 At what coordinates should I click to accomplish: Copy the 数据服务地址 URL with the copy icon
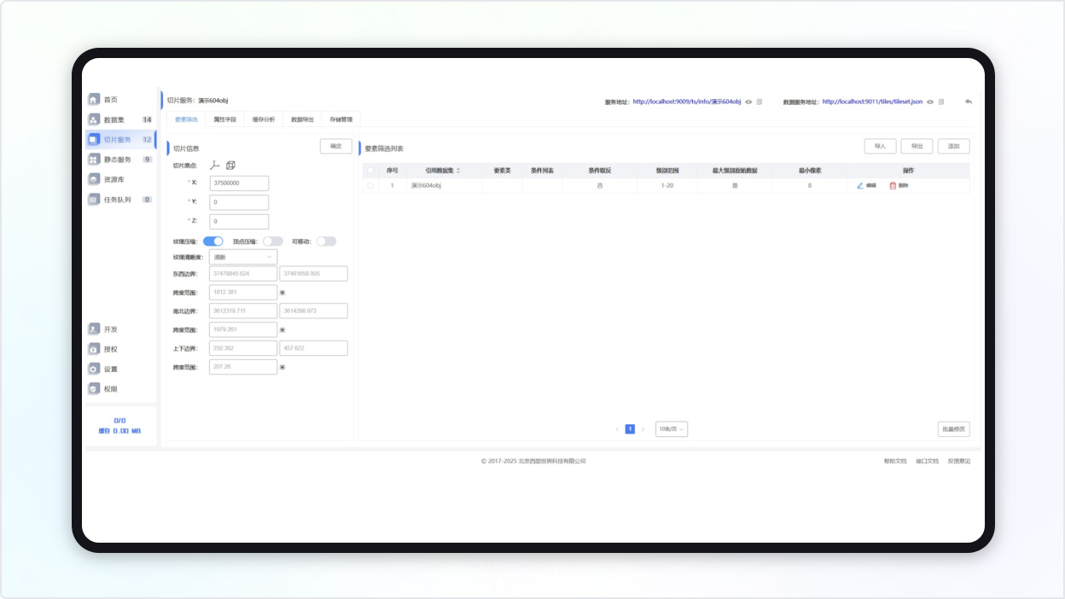click(941, 102)
